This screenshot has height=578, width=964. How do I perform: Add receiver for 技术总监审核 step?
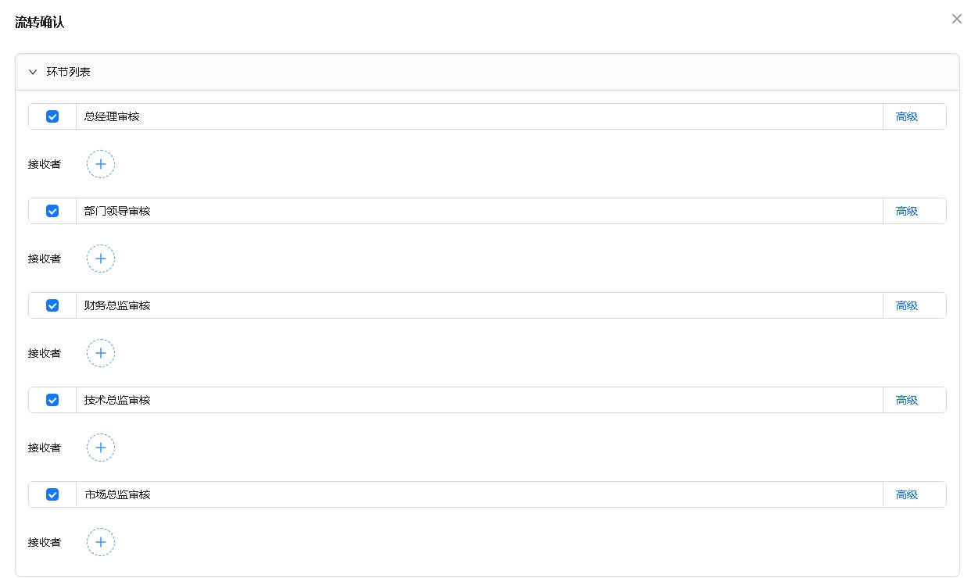[x=101, y=448]
